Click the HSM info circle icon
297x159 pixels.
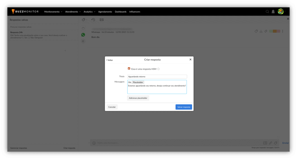[158, 69]
